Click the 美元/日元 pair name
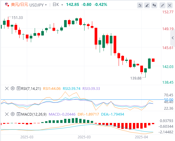The height and width of the screenshot is (141, 175). (x=19, y=5)
